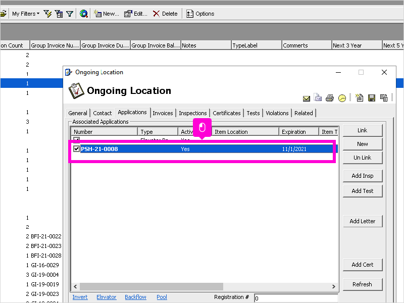This screenshot has width=404, height=303.
Task: Click the document with envelope icon
Action: click(318, 97)
